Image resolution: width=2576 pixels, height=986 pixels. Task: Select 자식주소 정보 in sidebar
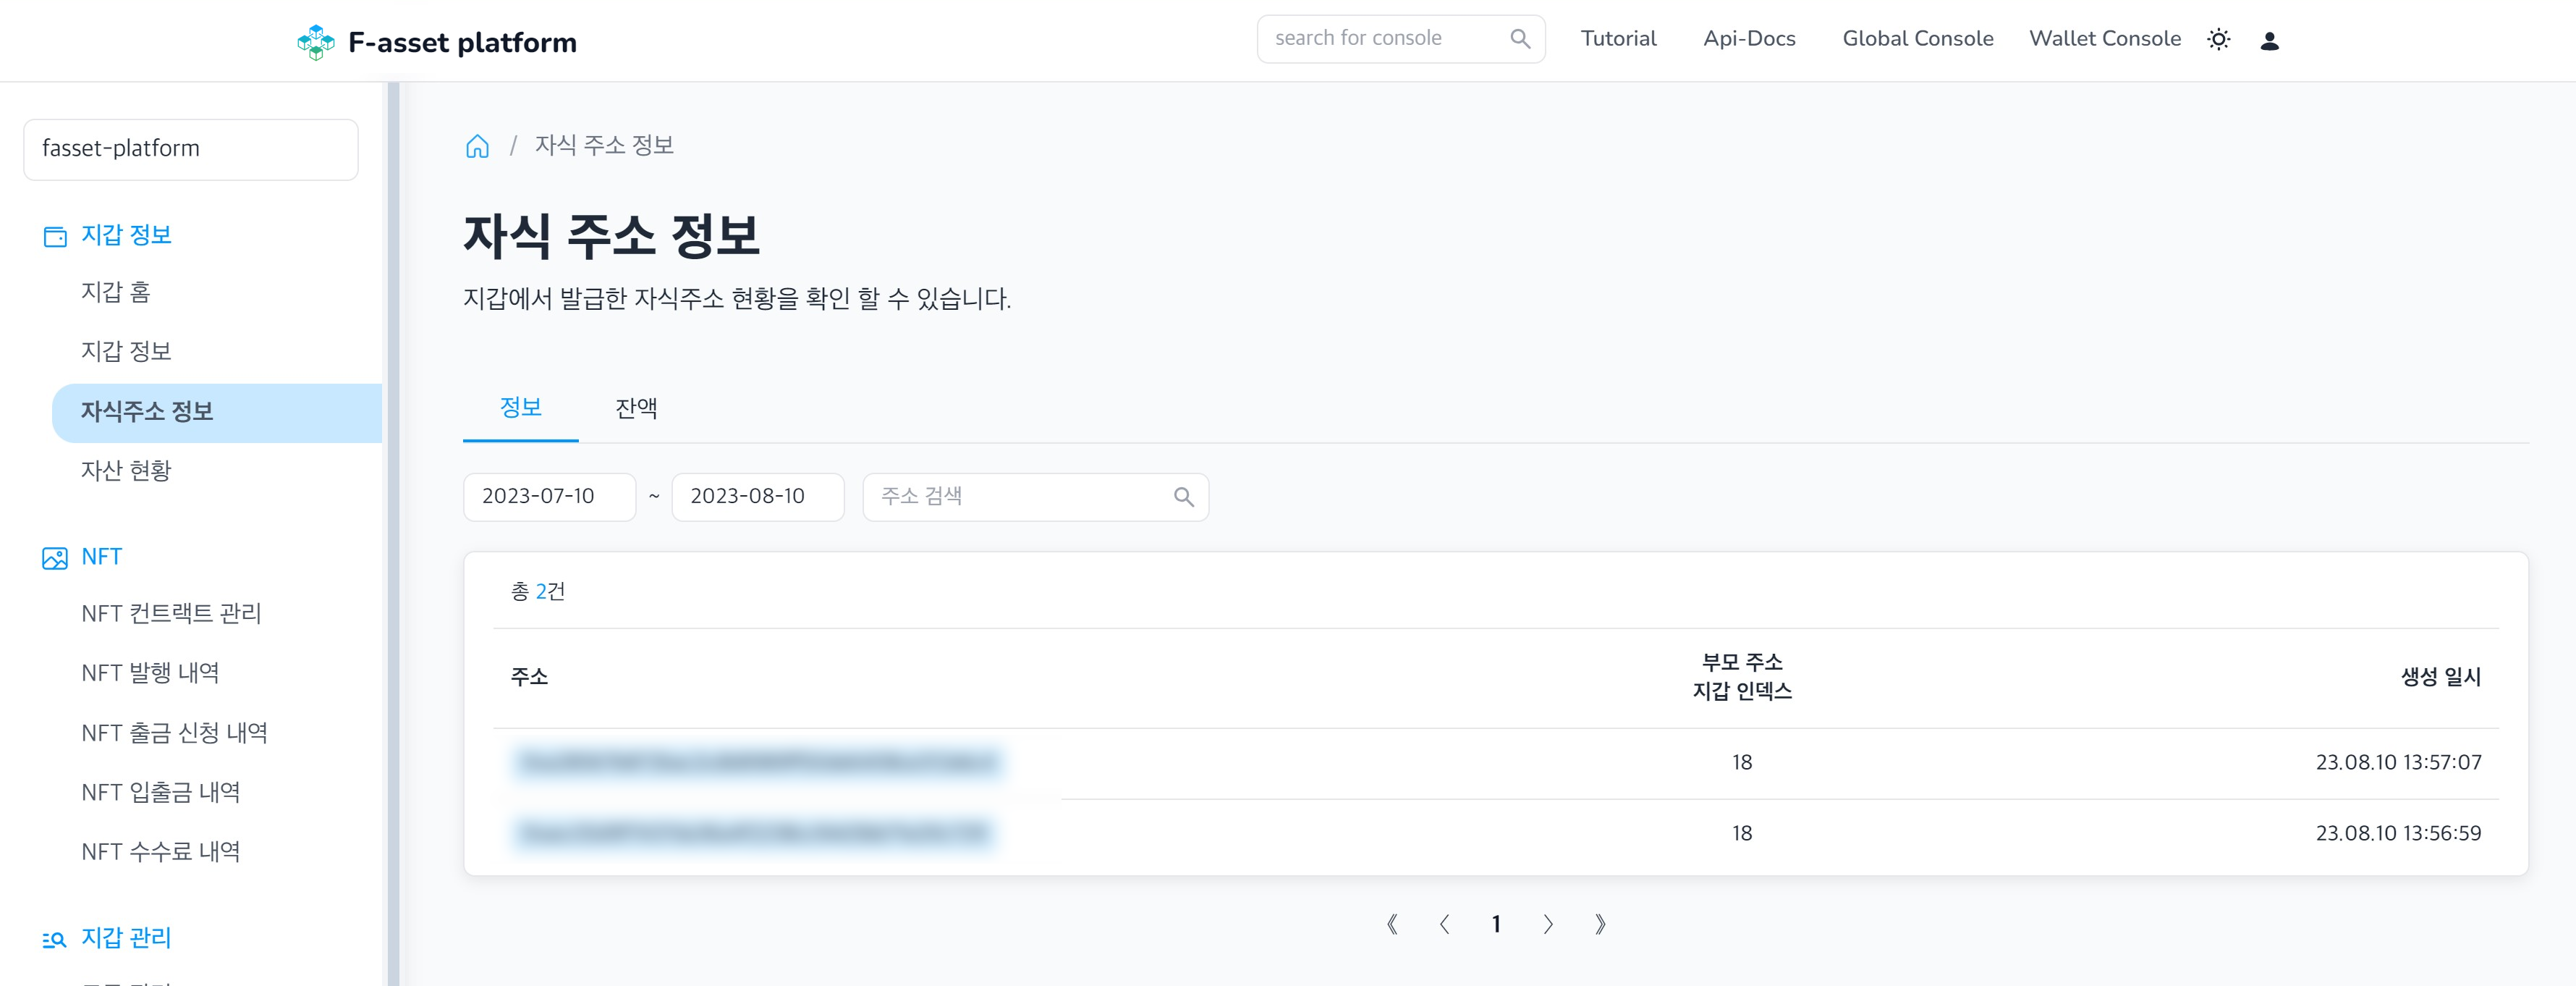coord(217,412)
